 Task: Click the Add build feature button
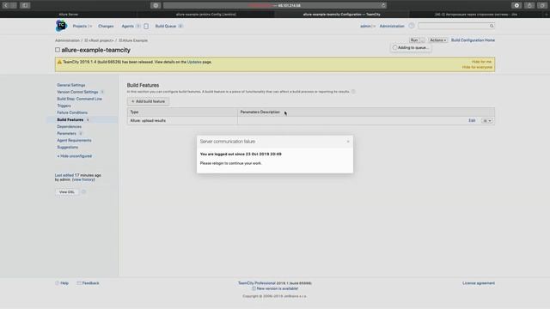pos(148,101)
